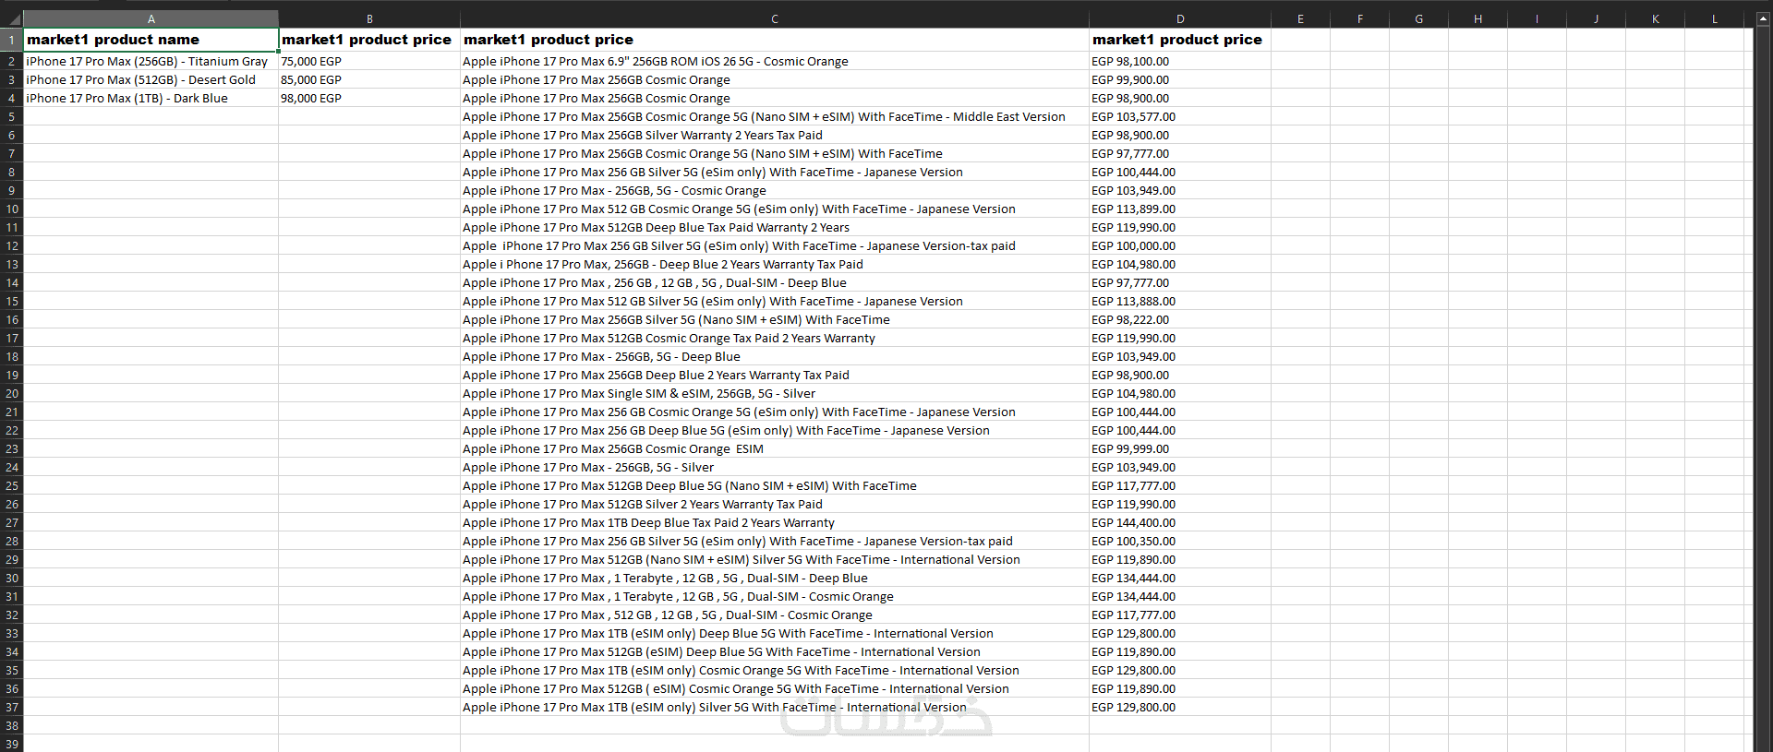Select column D header
This screenshot has height=752, width=1773.
click(x=1180, y=18)
